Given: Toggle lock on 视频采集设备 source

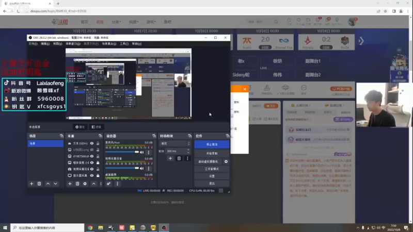Looking at the screenshot, I should coord(98,169).
